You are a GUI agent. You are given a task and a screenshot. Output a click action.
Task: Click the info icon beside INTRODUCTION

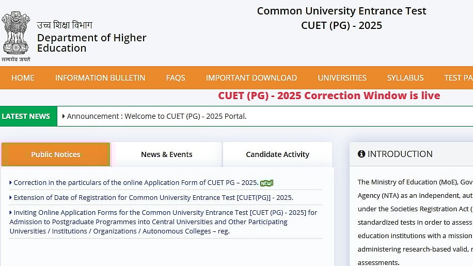point(361,154)
